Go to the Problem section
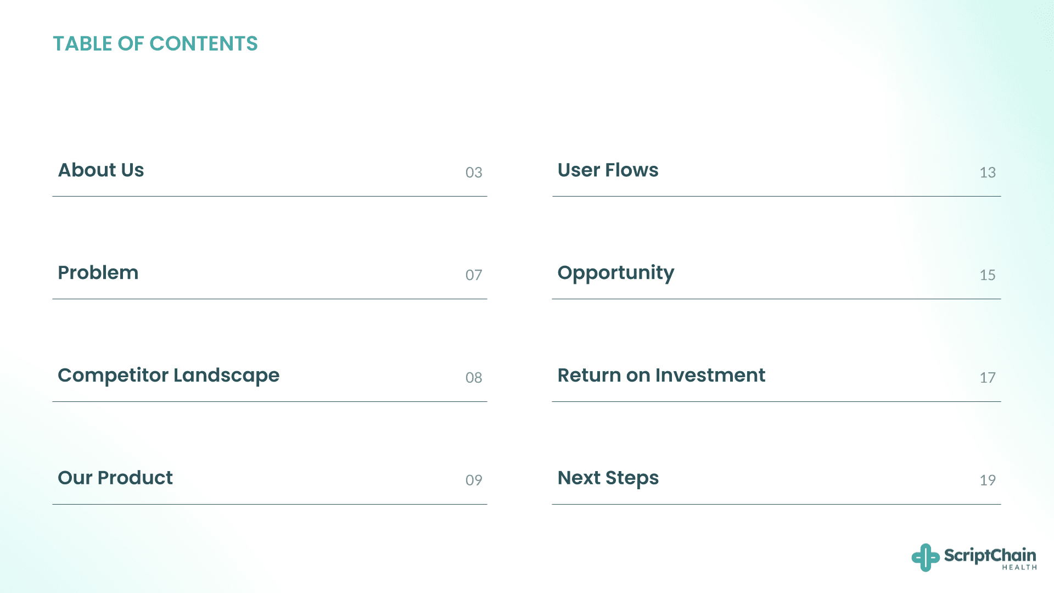1054x593 pixels. (x=98, y=273)
